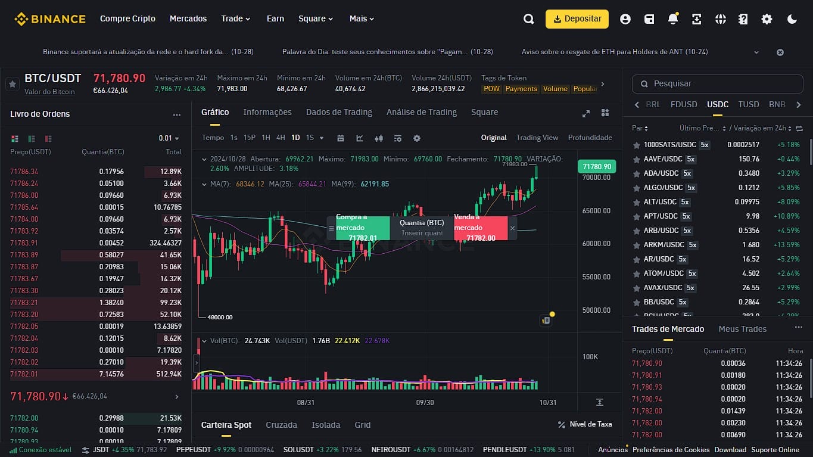
Task: Open the calendar date-range icon above chart
Action: (x=340, y=138)
